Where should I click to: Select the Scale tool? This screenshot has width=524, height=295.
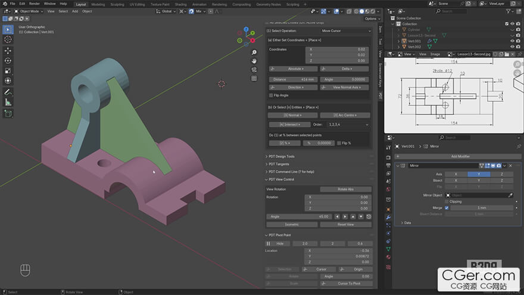(x=8, y=70)
